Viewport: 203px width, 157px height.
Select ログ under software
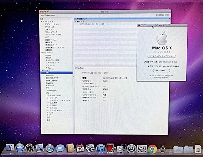tap(47, 37)
